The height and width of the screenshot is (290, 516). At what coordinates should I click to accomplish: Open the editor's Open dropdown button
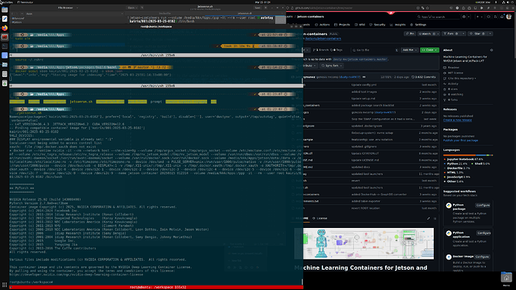click(132, 7)
